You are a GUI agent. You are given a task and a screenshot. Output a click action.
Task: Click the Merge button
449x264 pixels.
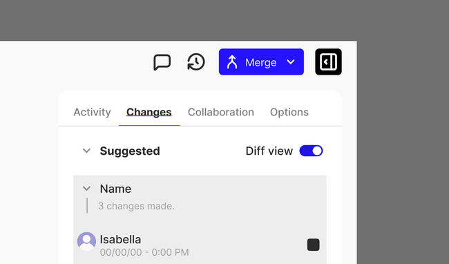[261, 62]
